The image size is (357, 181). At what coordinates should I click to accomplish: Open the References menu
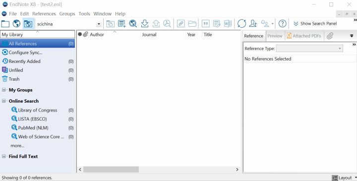(44, 14)
